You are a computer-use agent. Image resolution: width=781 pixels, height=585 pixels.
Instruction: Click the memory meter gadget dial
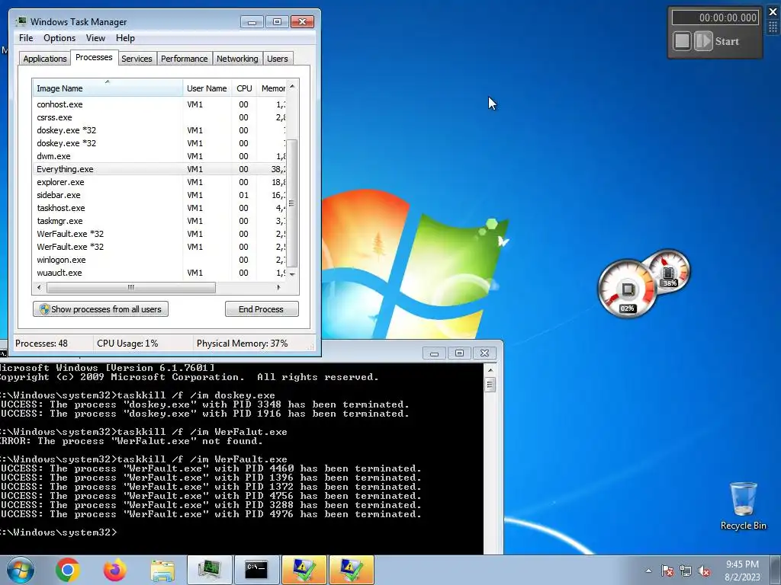pyautogui.click(x=669, y=272)
